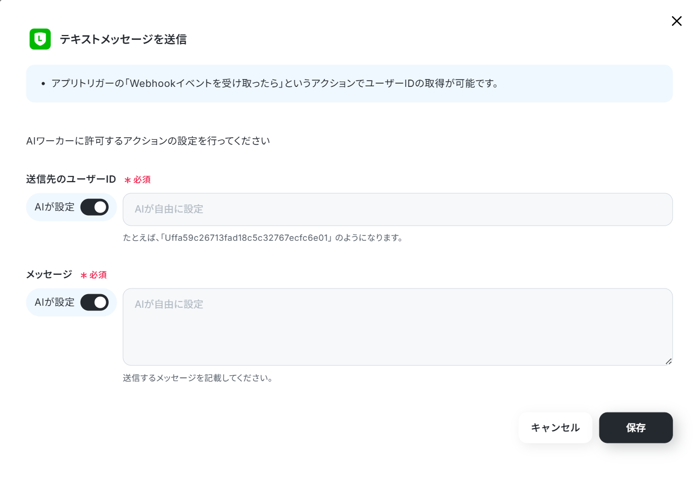
Task: Click the 送信先のユーザーID field label
Action: pyautogui.click(x=71, y=180)
